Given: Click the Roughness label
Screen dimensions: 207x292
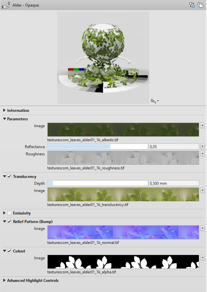Looking at the screenshot, I should click(35, 154).
